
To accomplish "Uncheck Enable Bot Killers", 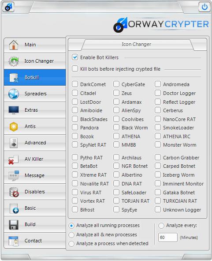I will 75,57.
